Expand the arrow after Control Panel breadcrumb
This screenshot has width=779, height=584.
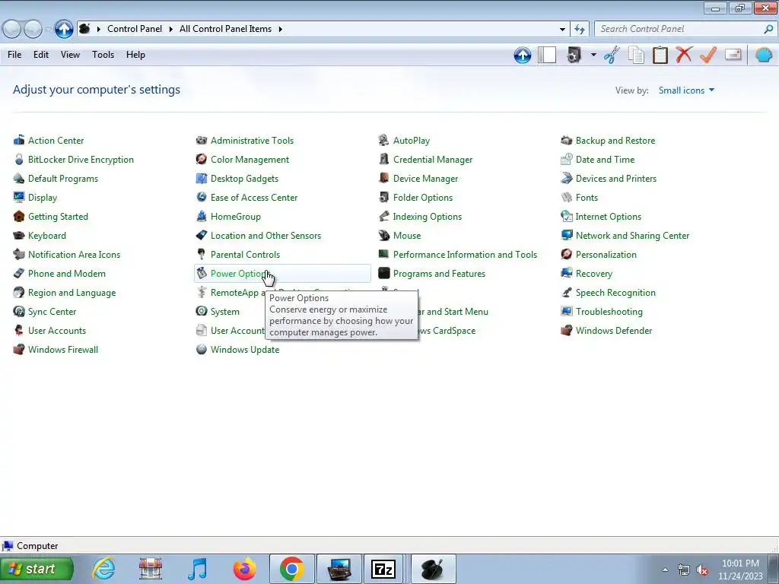(170, 30)
